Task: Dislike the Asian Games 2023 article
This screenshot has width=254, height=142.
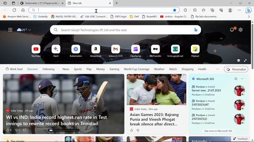Action: (x=138, y=130)
